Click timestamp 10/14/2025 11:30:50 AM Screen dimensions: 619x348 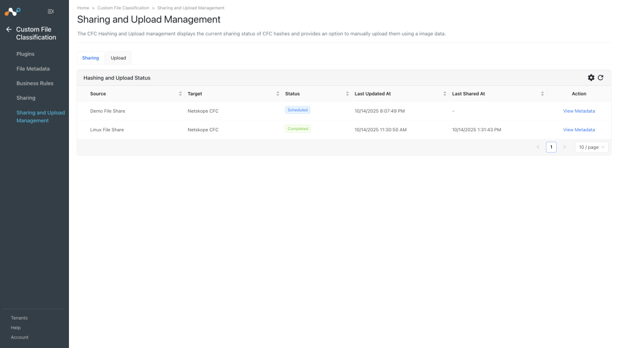pos(381,130)
